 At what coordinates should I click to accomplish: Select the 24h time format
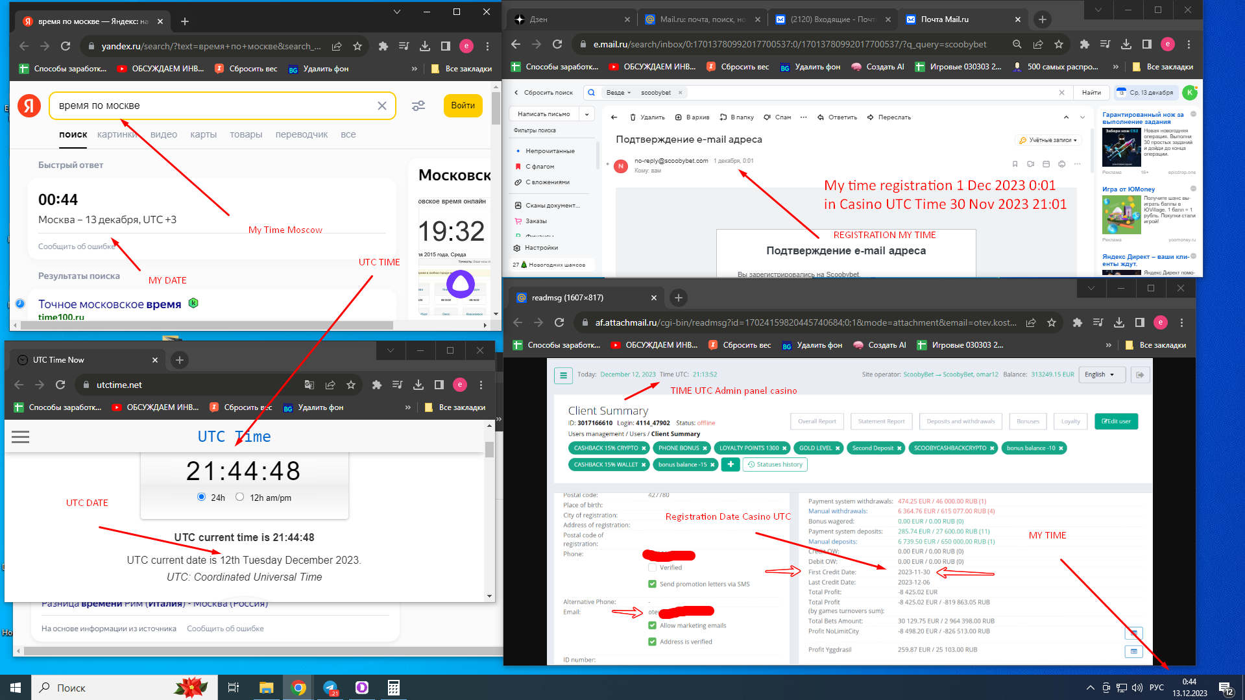(x=202, y=497)
